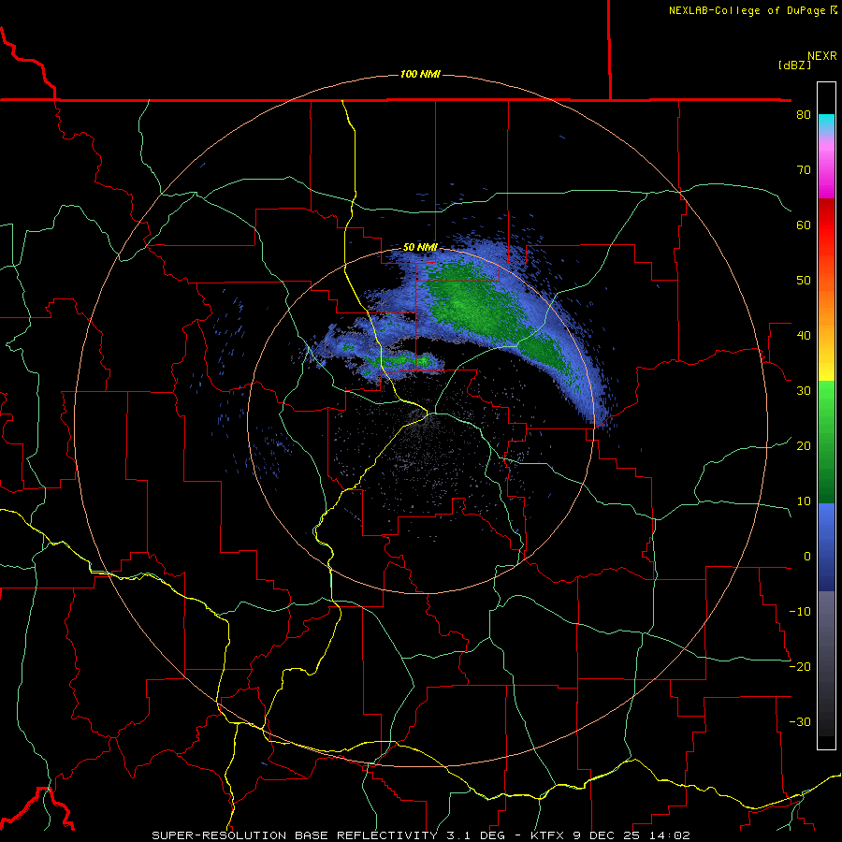Viewport: 842px width, 842px height.
Task: Click the KTFX radar site identifier
Action: coord(547,835)
